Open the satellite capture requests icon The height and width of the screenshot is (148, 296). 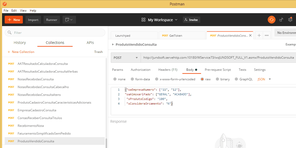click(281, 20)
